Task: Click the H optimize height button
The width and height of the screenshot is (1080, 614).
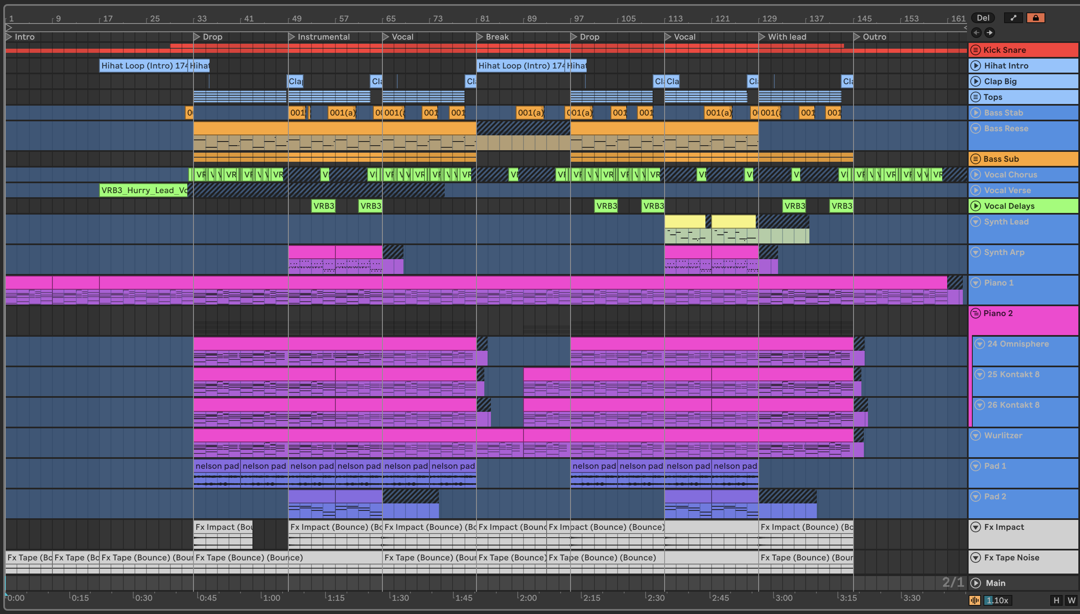Action: pos(1056,600)
